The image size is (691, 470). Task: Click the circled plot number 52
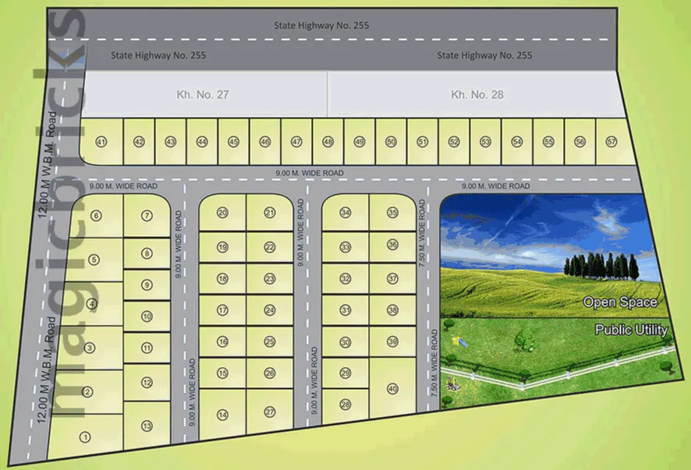454,142
